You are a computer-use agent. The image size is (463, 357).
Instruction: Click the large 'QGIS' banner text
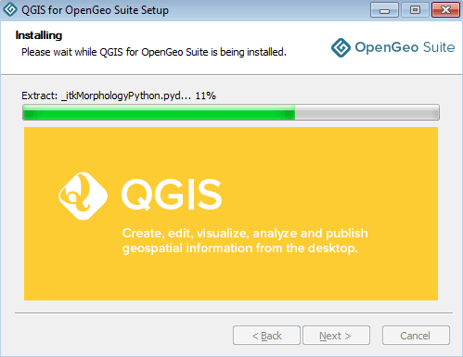pyautogui.click(x=172, y=195)
